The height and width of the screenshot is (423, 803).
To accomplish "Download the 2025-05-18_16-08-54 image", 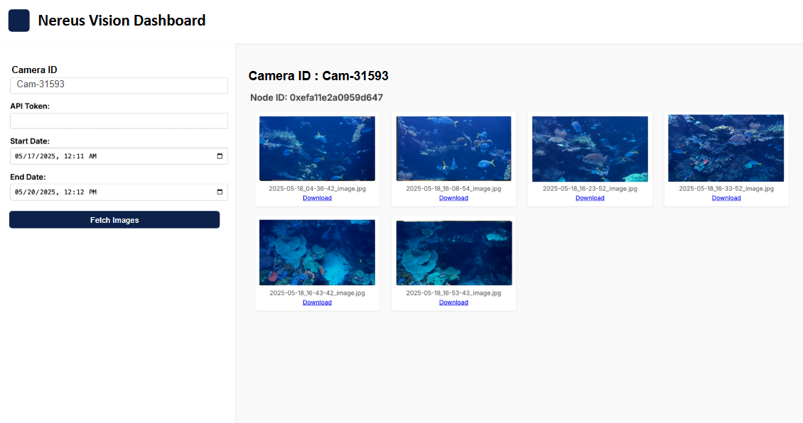I will (453, 197).
